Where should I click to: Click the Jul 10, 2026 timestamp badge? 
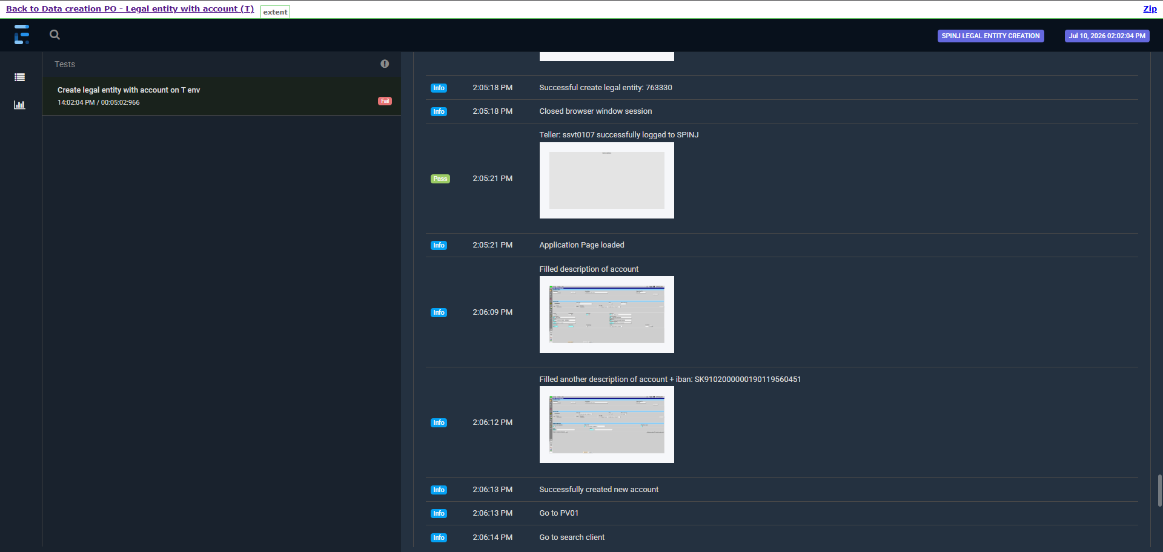pos(1107,36)
